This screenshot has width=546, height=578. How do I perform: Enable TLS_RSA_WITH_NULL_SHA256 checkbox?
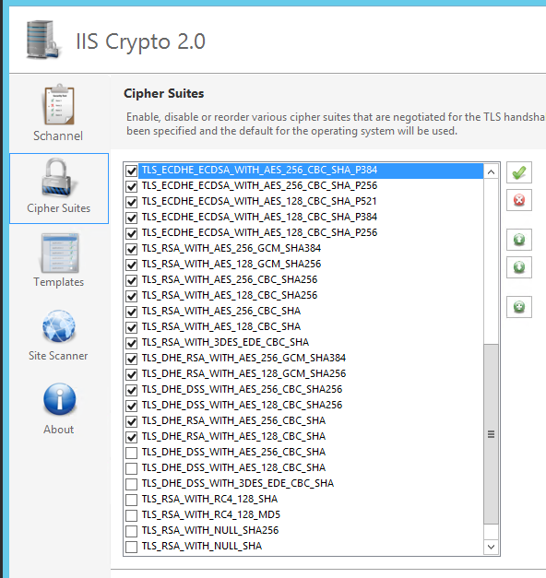(131, 531)
